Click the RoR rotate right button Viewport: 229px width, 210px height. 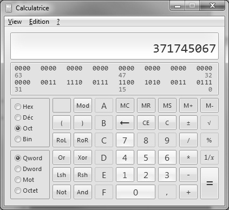(83, 140)
